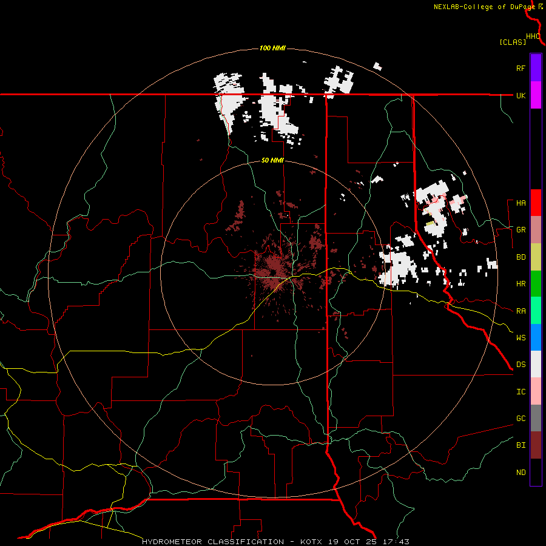Click the RF purple legend color swatch

click(536, 68)
